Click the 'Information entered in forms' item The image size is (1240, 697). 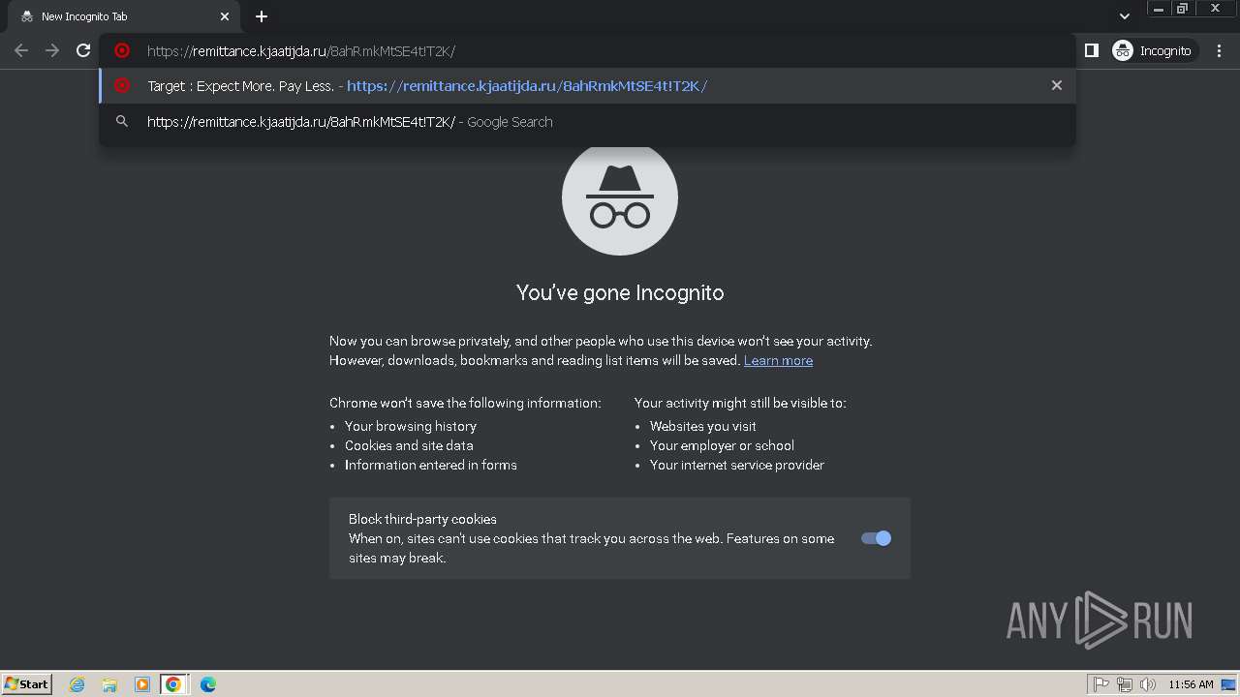point(431,465)
